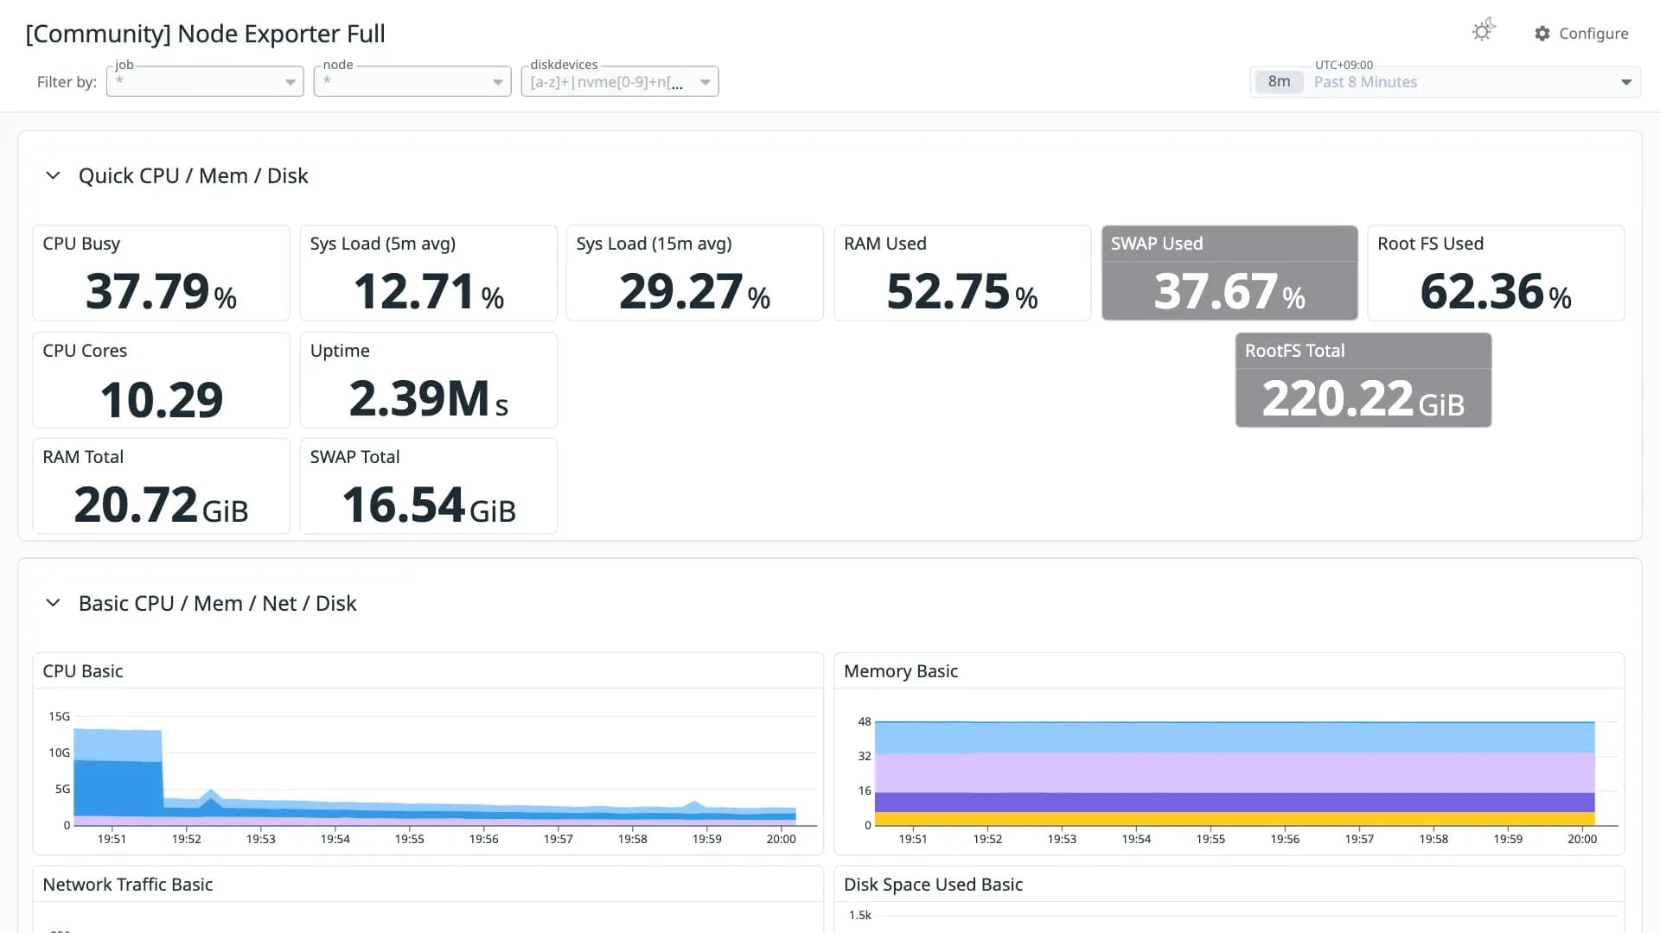This screenshot has width=1660, height=933.
Task: Click the yellow band in Memory Basic chart
Action: click(1235, 819)
